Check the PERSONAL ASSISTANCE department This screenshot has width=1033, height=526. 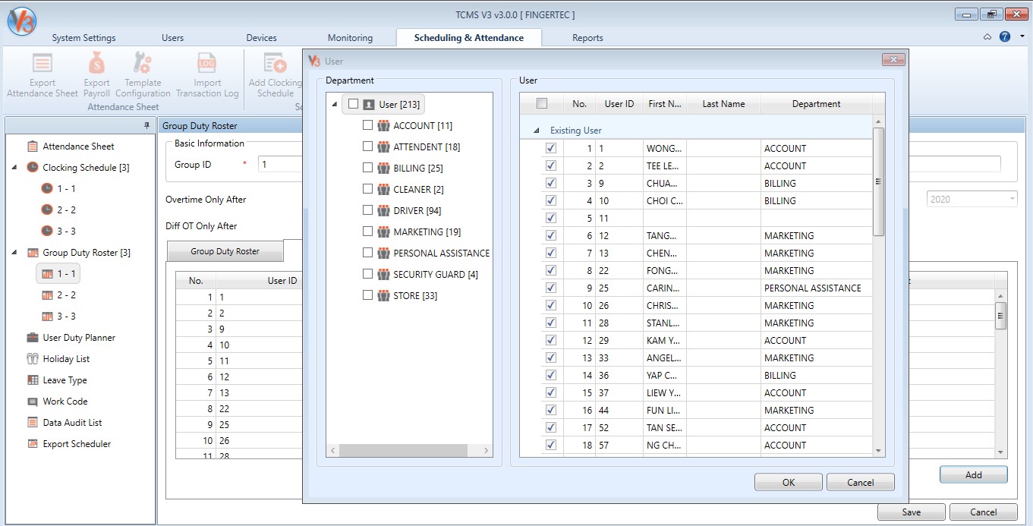(x=368, y=253)
